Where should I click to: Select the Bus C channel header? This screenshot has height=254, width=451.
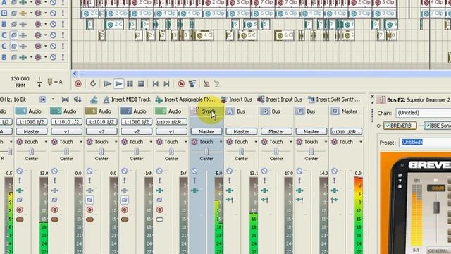pos(311,111)
